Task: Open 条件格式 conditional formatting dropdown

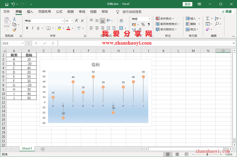Action: tap(165, 18)
